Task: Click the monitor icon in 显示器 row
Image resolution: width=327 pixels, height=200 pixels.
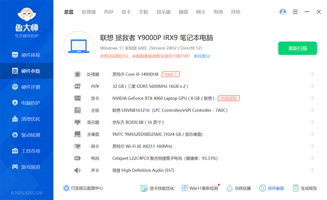Action: tap(77, 122)
